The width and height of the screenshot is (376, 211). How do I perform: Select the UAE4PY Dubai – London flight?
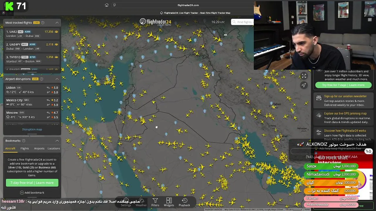[x=32, y=46]
